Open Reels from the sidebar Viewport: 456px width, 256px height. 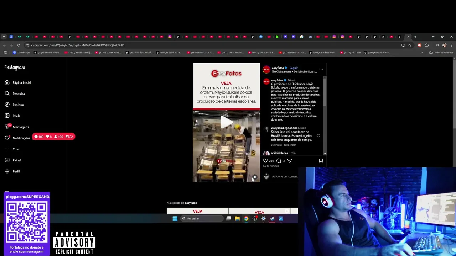point(12,116)
